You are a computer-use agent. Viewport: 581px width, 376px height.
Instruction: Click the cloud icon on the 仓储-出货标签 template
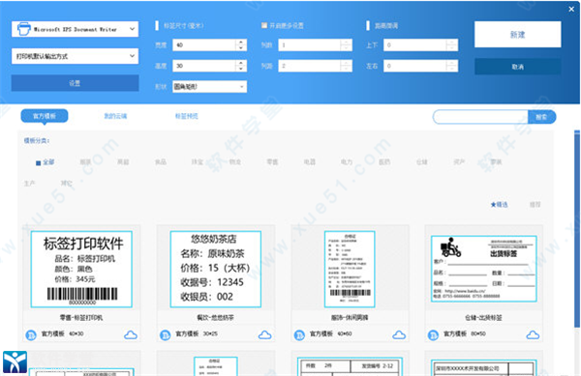533,335
